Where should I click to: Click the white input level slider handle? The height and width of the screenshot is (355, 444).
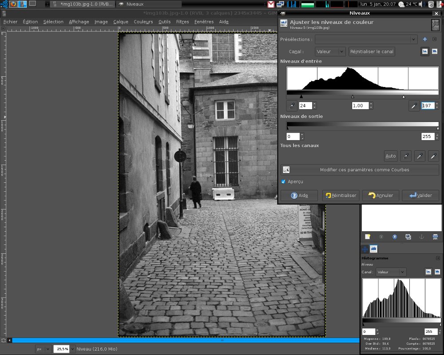pos(404,97)
